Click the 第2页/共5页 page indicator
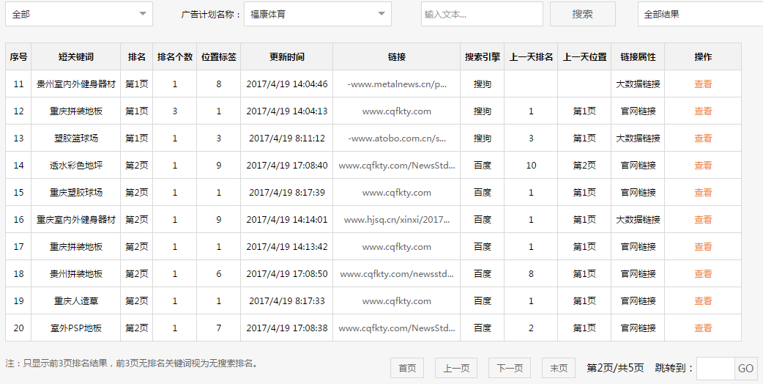 (x=615, y=368)
